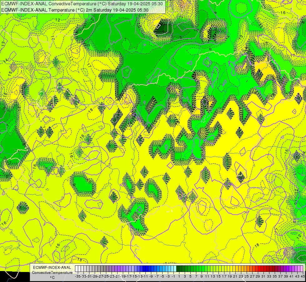Screen dimensions: 306x282
Task: Select the 'Temperature (°C) 2m' title line
Action: point(75,10)
